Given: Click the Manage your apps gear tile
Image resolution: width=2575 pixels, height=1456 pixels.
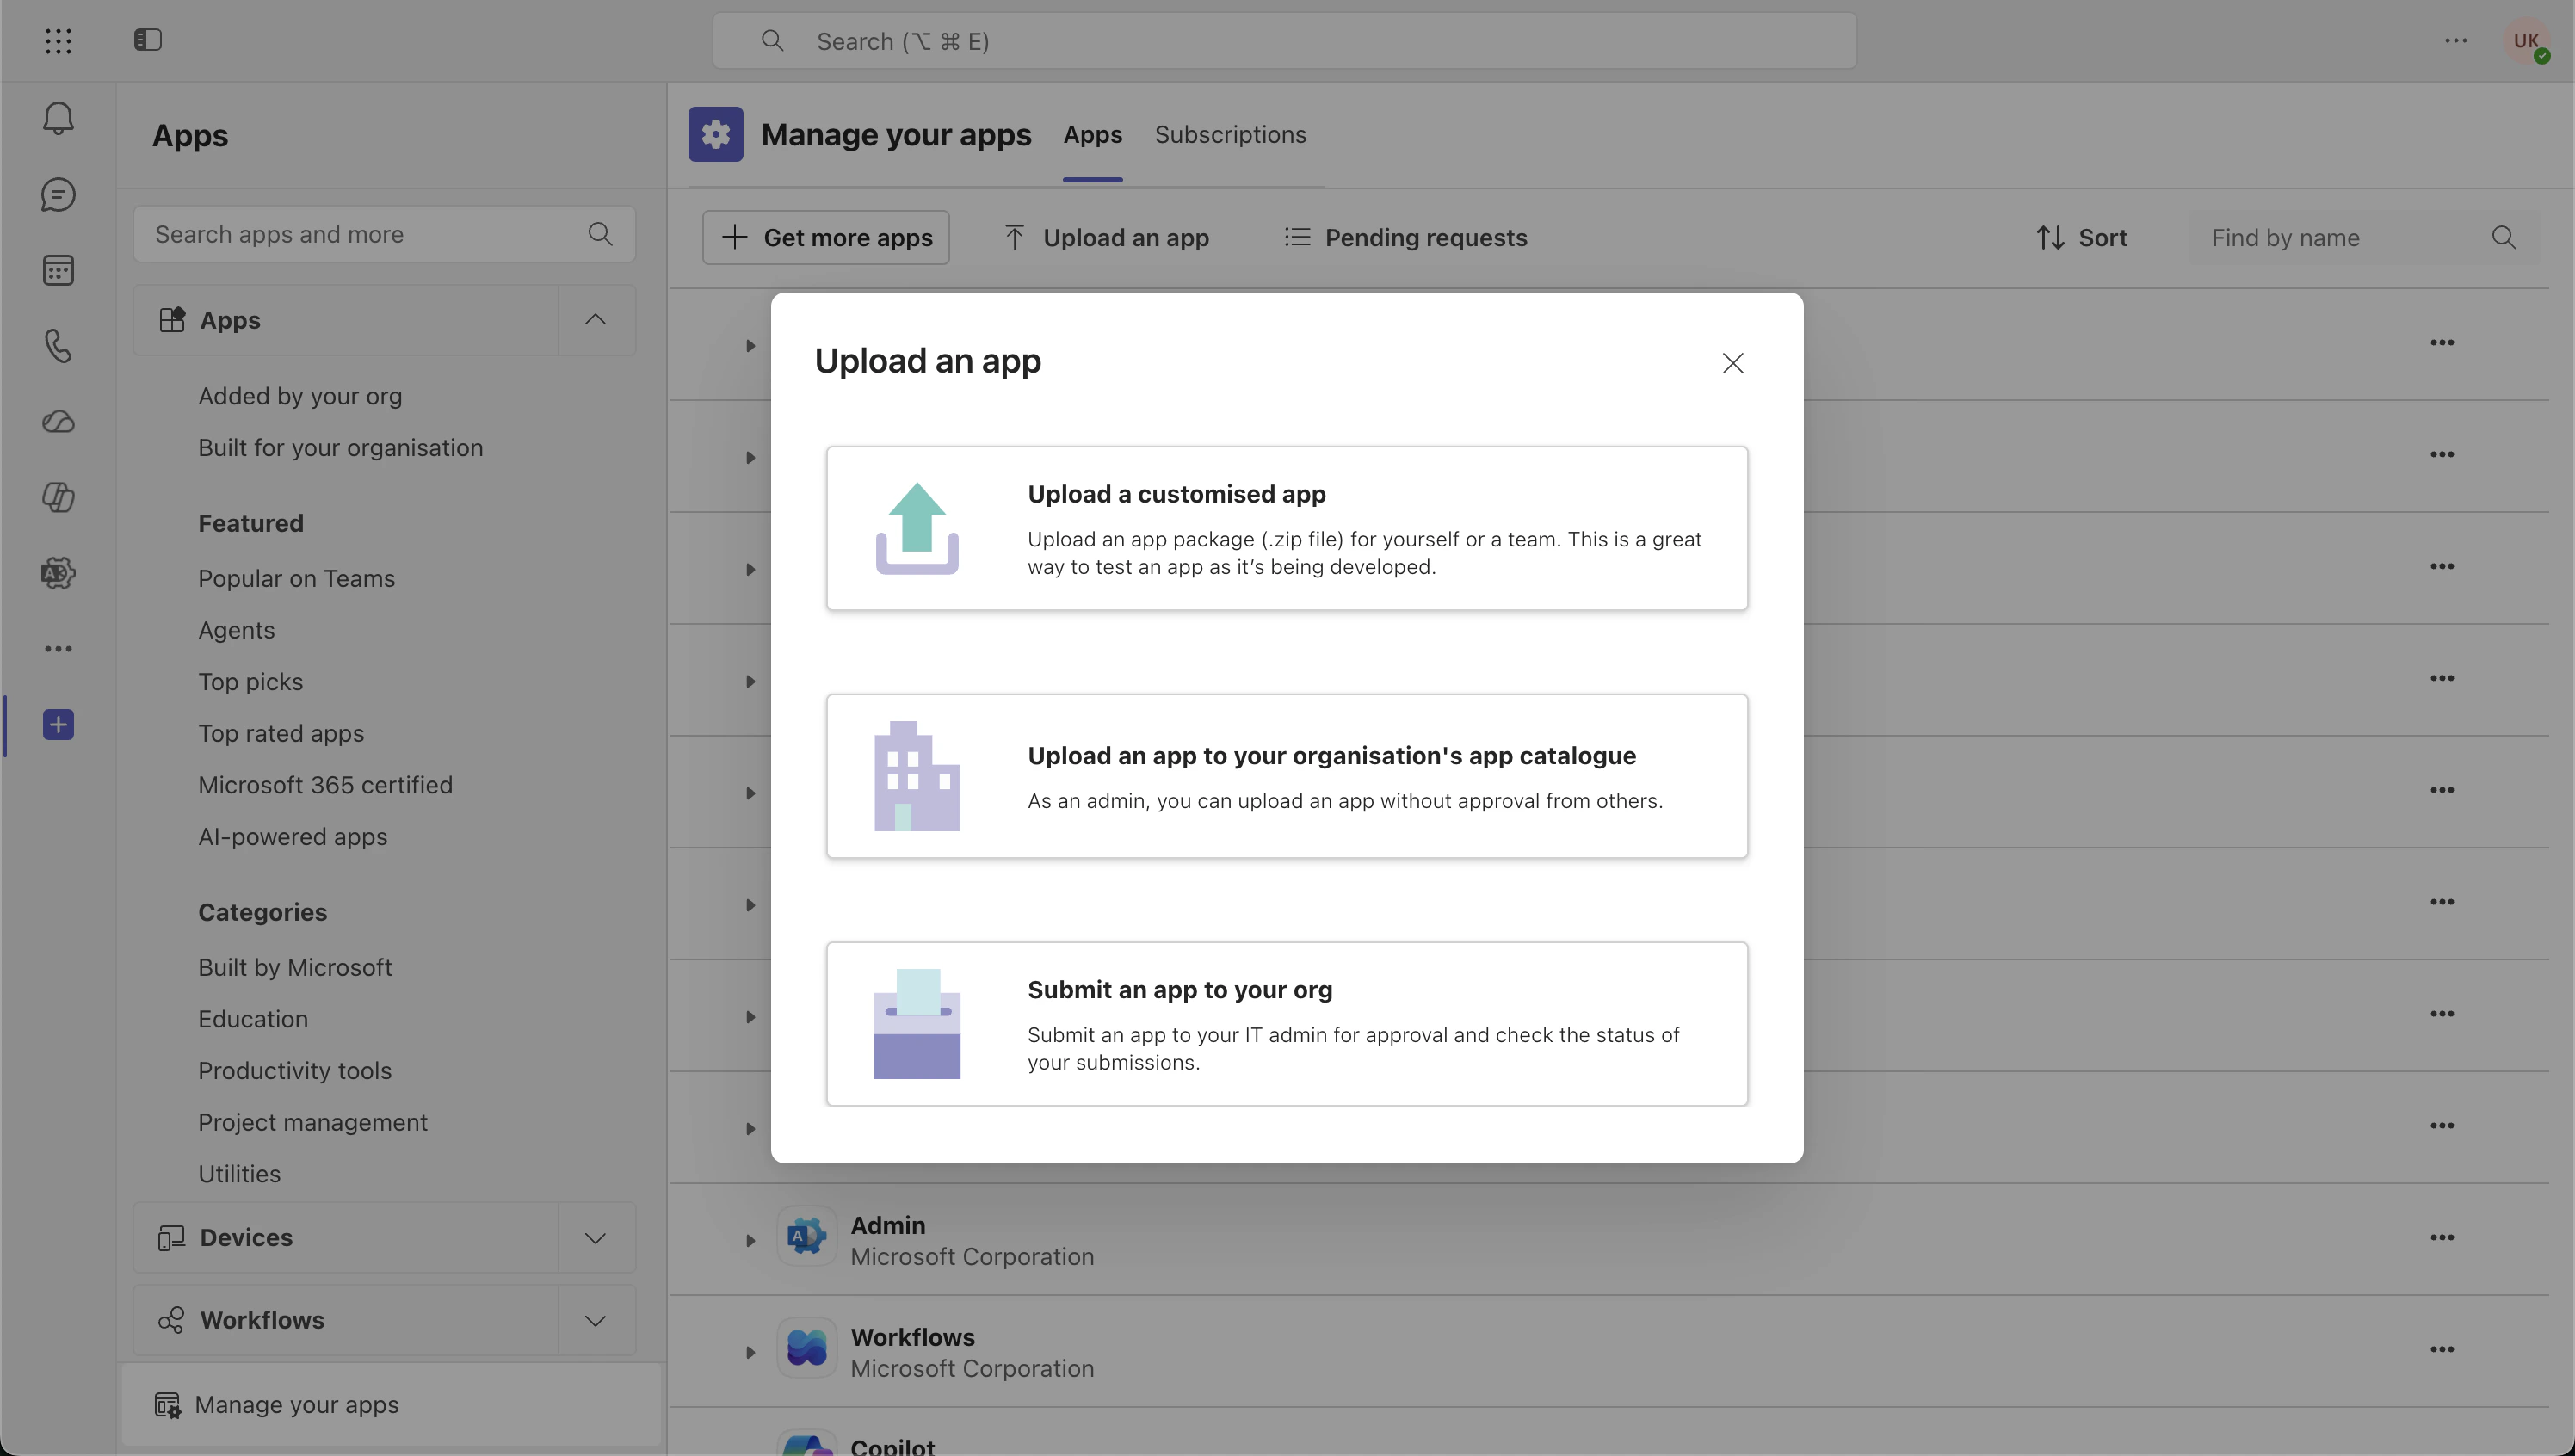Looking at the screenshot, I should click(715, 134).
